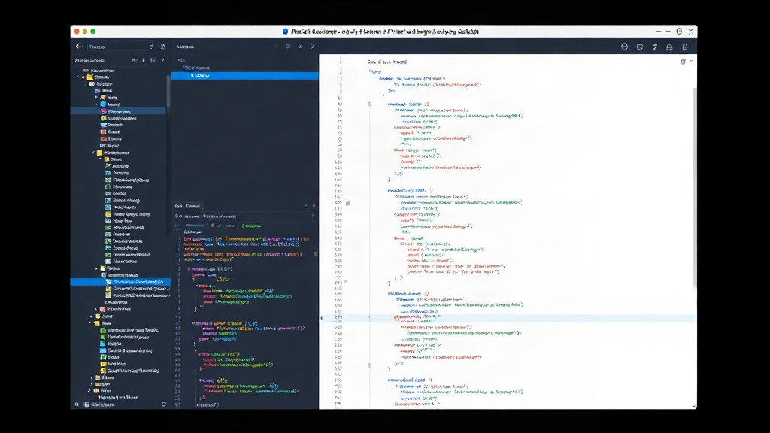This screenshot has height=433, width=770.
Task: Select the green-labeled sub-tab above the dark code
Action: 251,226
